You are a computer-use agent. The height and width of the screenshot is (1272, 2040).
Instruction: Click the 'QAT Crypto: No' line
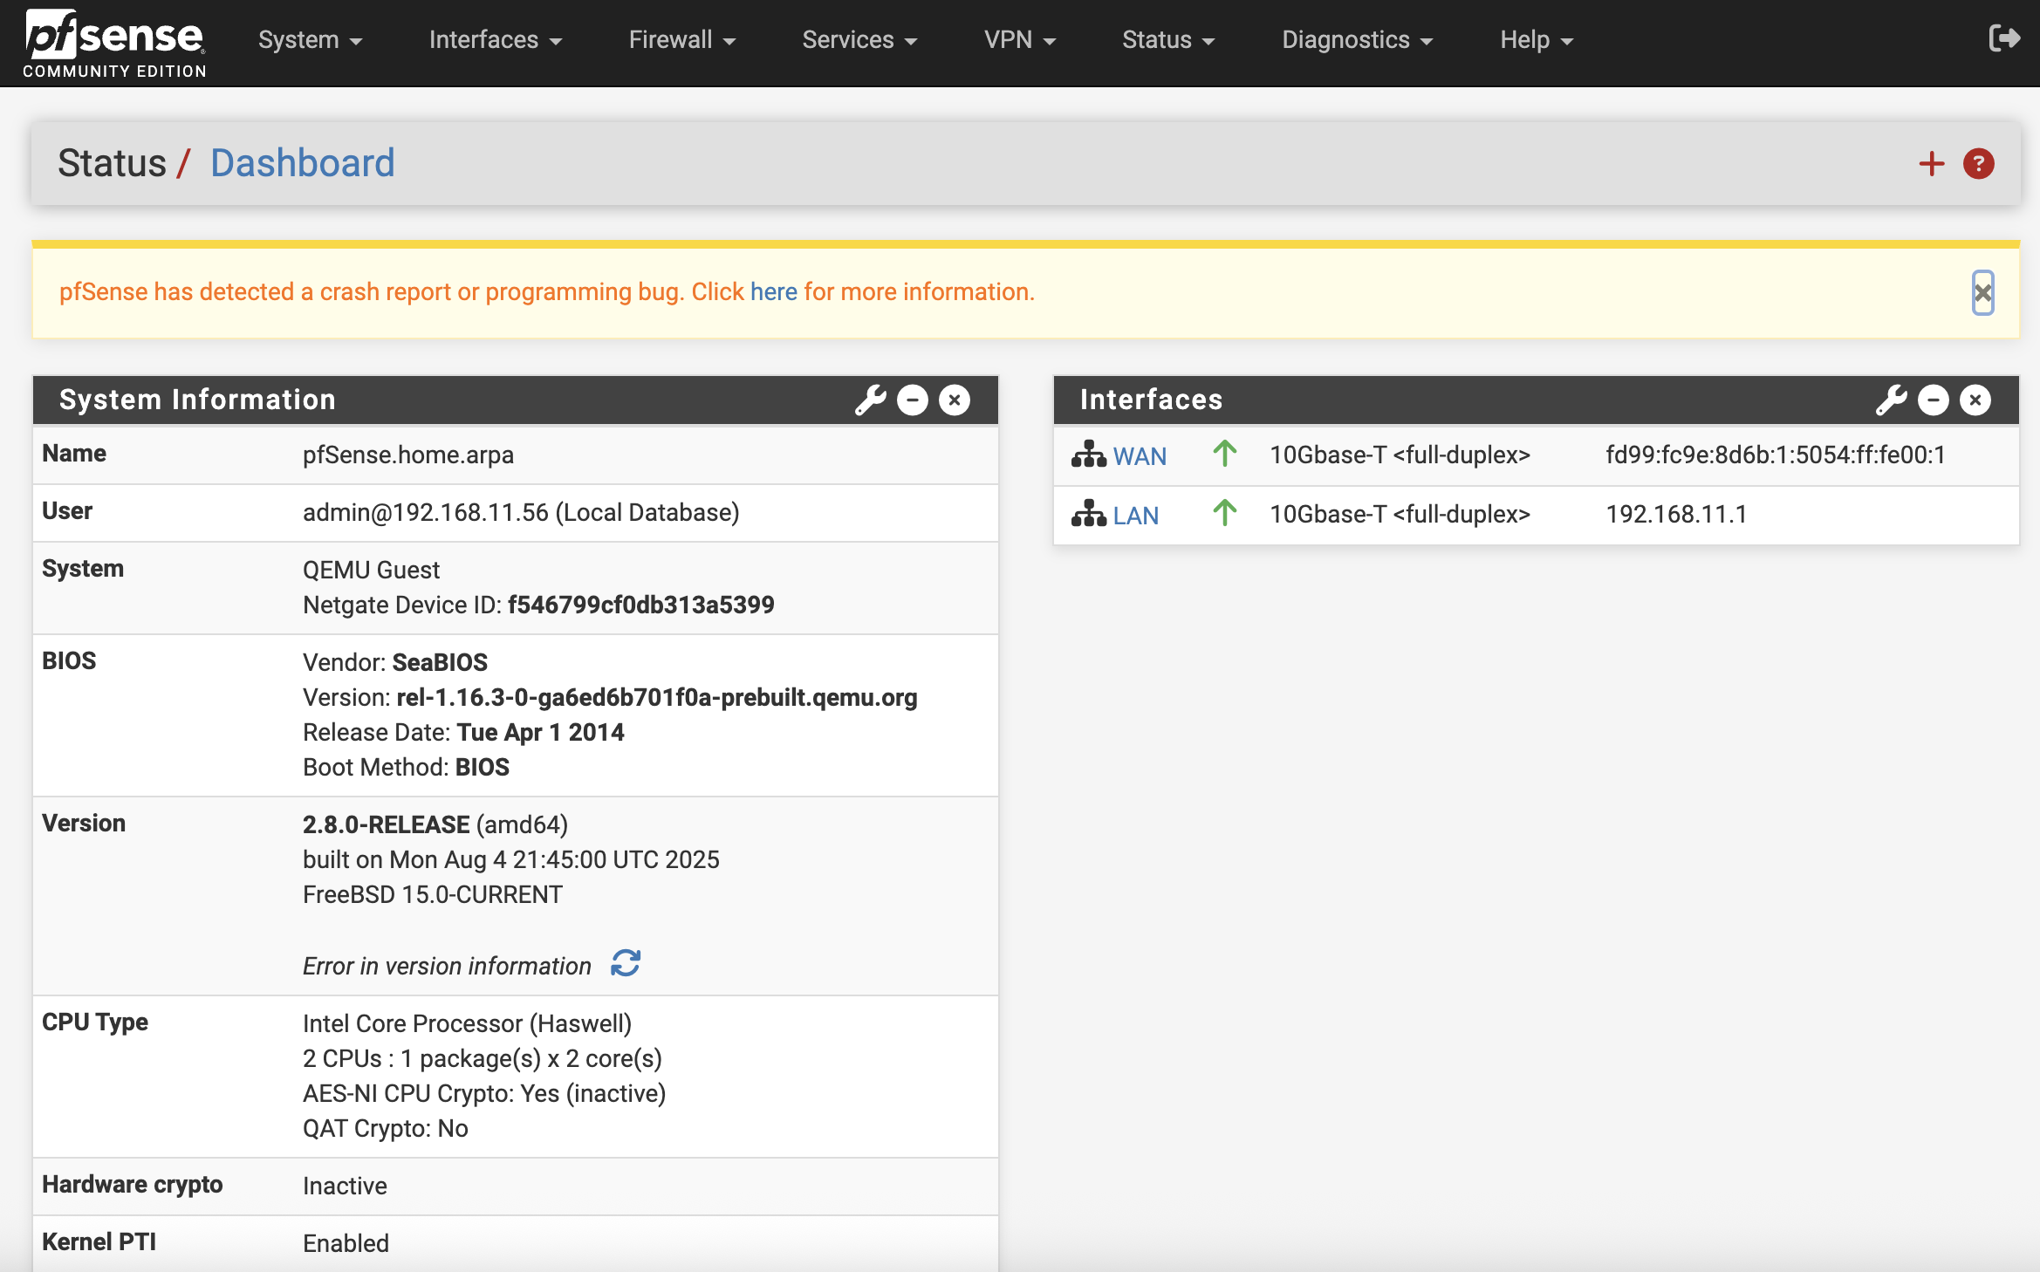tap(386, 1128)
